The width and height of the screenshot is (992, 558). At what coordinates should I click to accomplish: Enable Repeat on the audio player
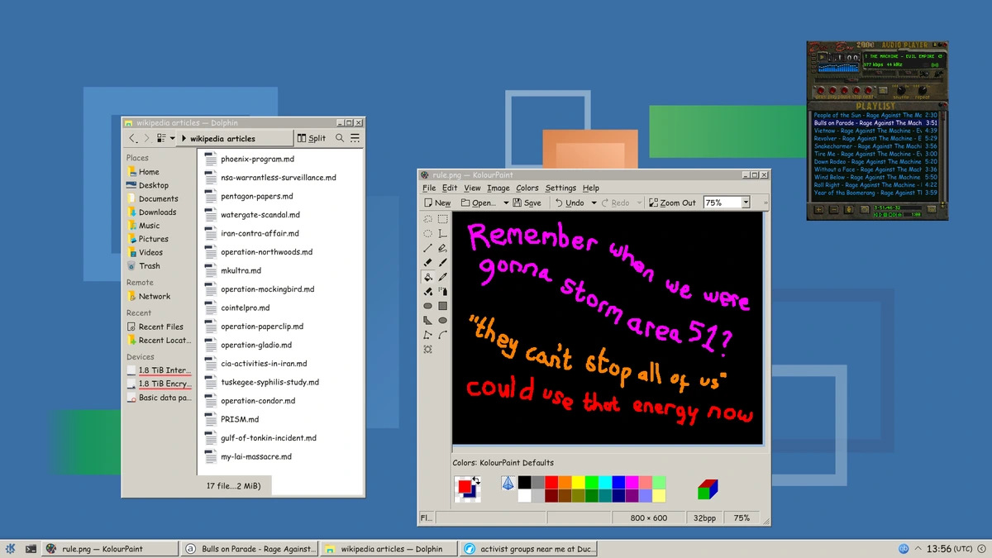pos(923,90)
